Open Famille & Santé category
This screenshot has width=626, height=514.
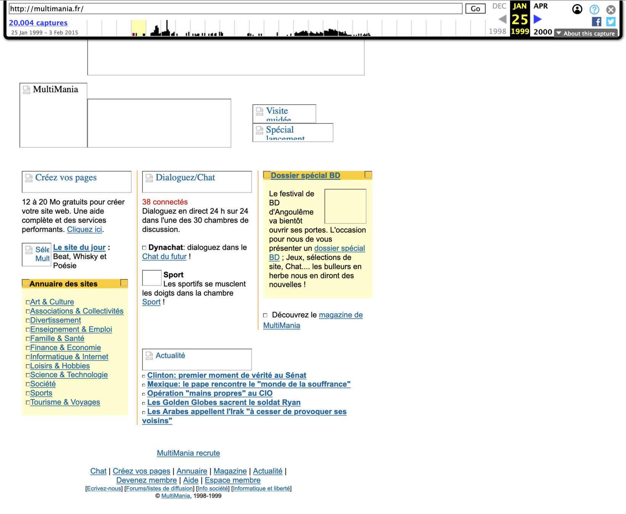coord(57,338)
